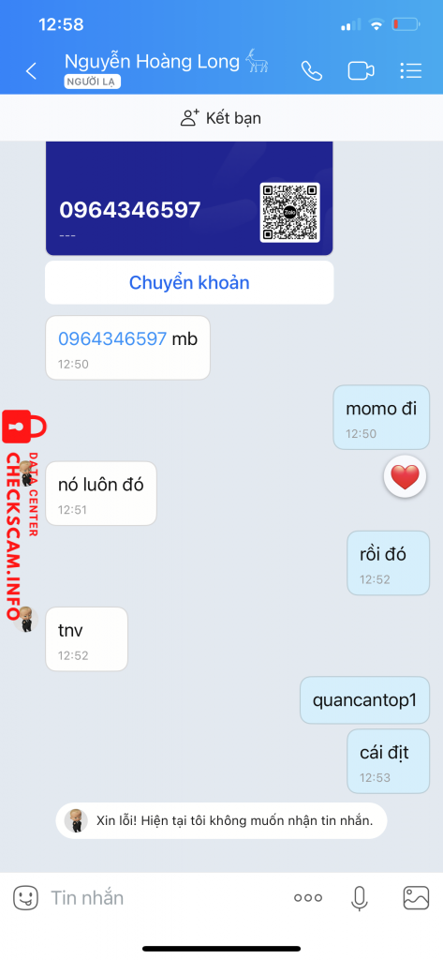443x960 pixels.
Task: Tap the Chuyển khoản transfer button
Action: click(x=189, y=282)
